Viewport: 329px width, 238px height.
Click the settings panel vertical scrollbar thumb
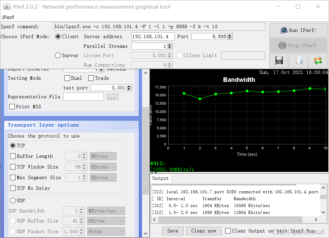tap(146, 151)
